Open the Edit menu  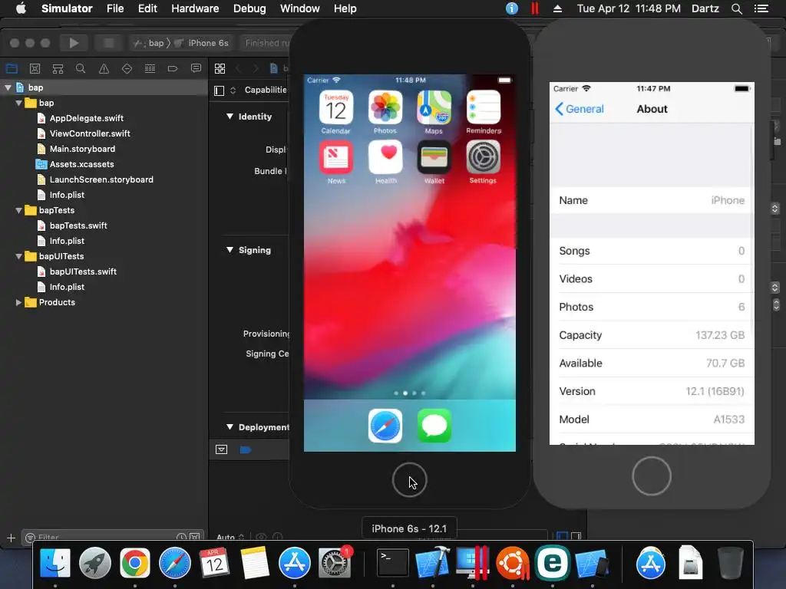pos(147,8)
